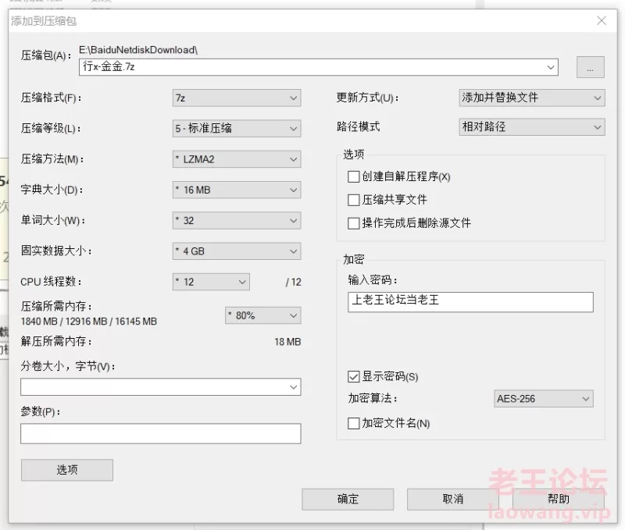Click the password field containing 上老王论坛当老王

470,302
